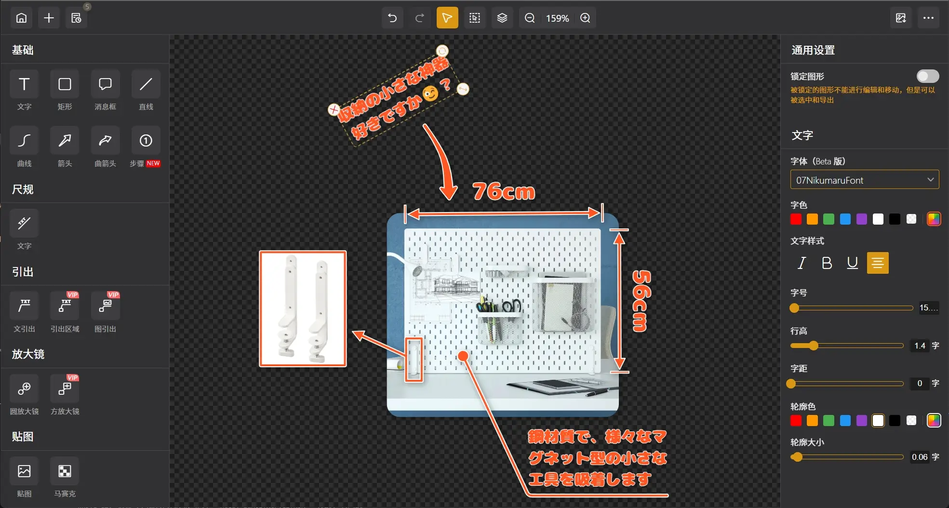Click the 字号 font size slider
Image resolution: width=949 pixels, height=508 pixels.
852,308
